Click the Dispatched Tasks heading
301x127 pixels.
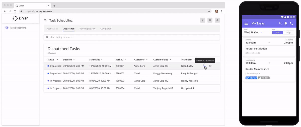tap(64, 49)
